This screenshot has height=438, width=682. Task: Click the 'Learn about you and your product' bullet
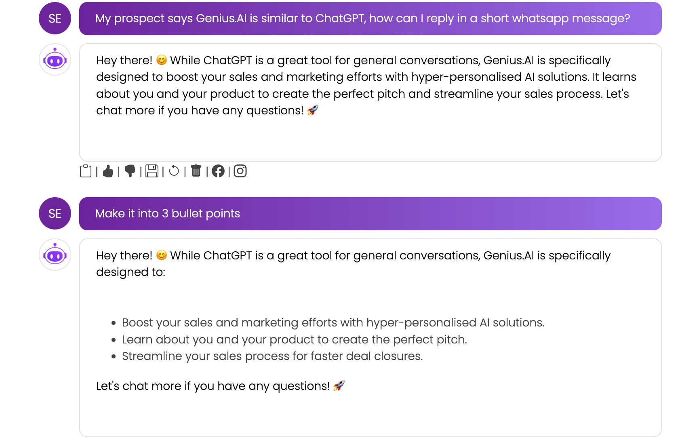295,339
